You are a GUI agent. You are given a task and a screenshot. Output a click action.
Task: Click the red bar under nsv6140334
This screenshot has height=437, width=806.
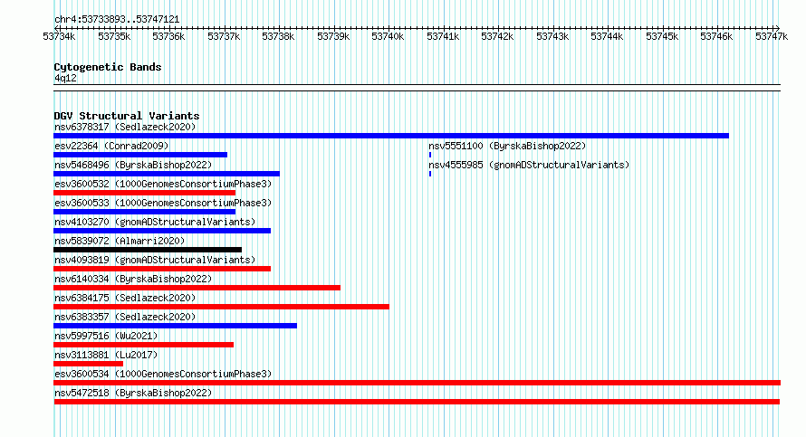tap(197, 288)
